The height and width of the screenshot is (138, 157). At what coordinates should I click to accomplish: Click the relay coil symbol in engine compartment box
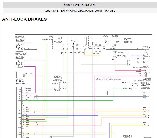coord(68,42)
